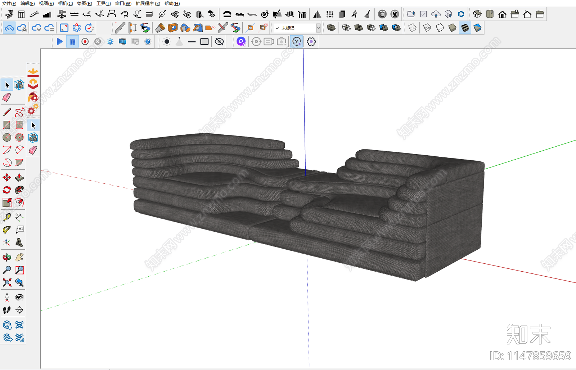Viewport: 576px width, 370px height.
Task: Select the Rotate tool
Action: (7, 190)
